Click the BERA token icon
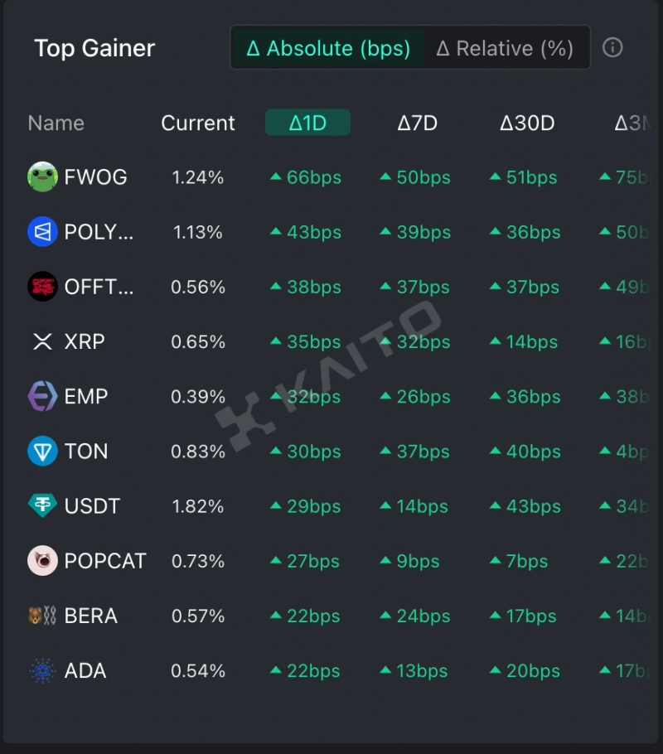Image resolution: width=663 pixels, height=754 pixels. 42,616
